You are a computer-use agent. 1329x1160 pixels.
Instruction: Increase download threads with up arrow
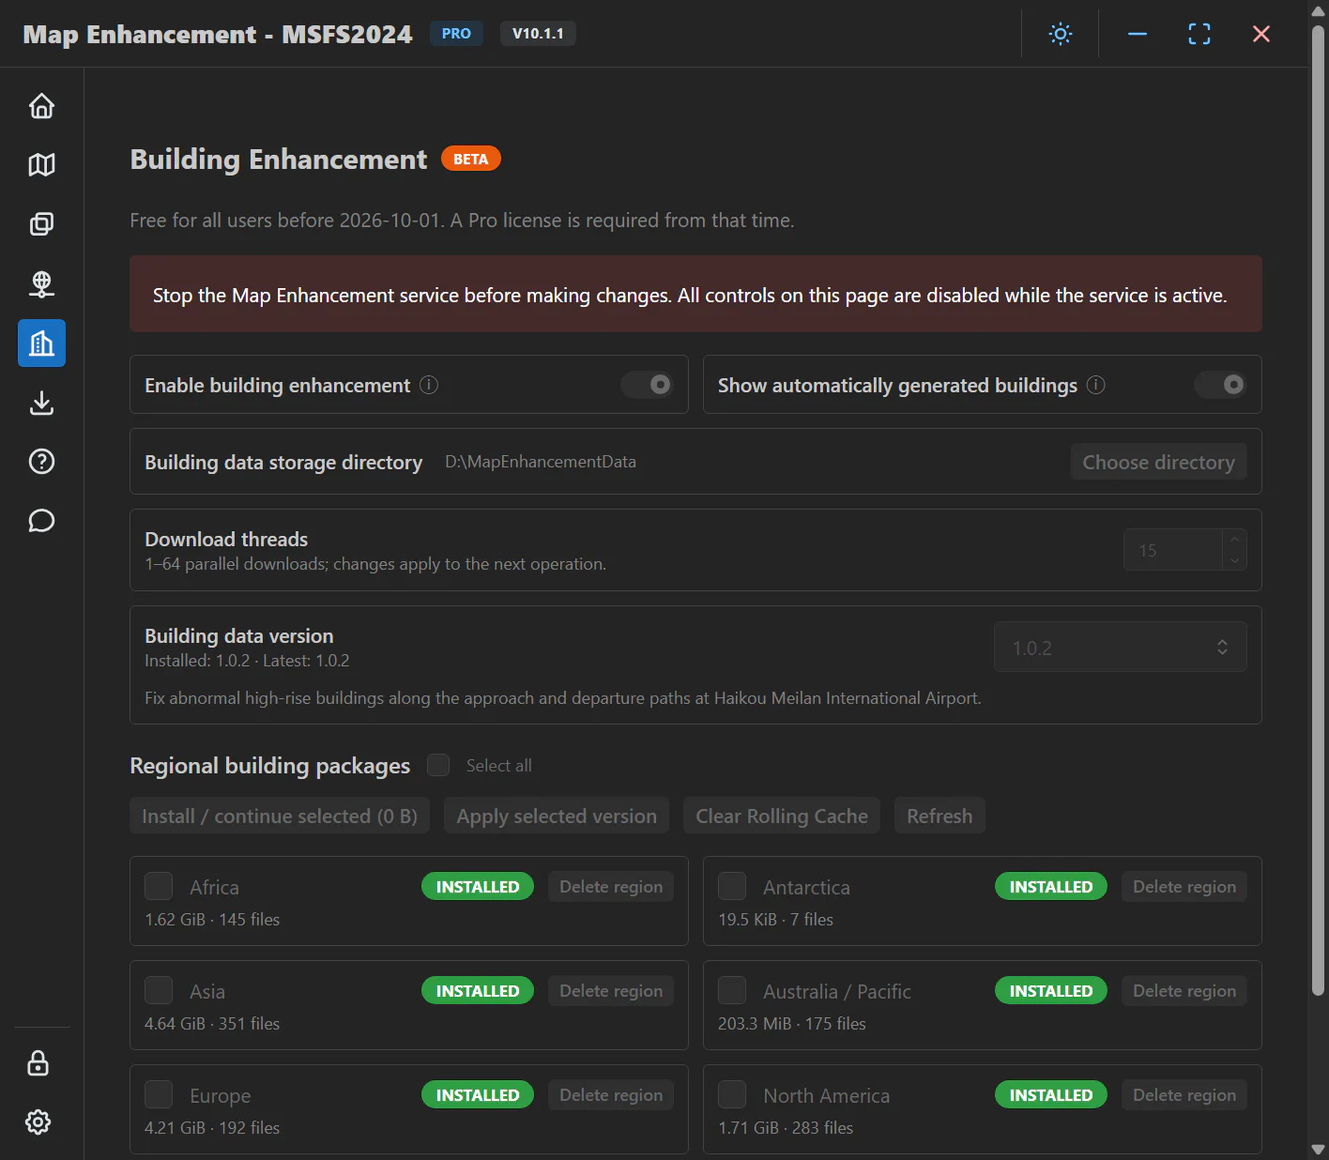click(1235, 540)
